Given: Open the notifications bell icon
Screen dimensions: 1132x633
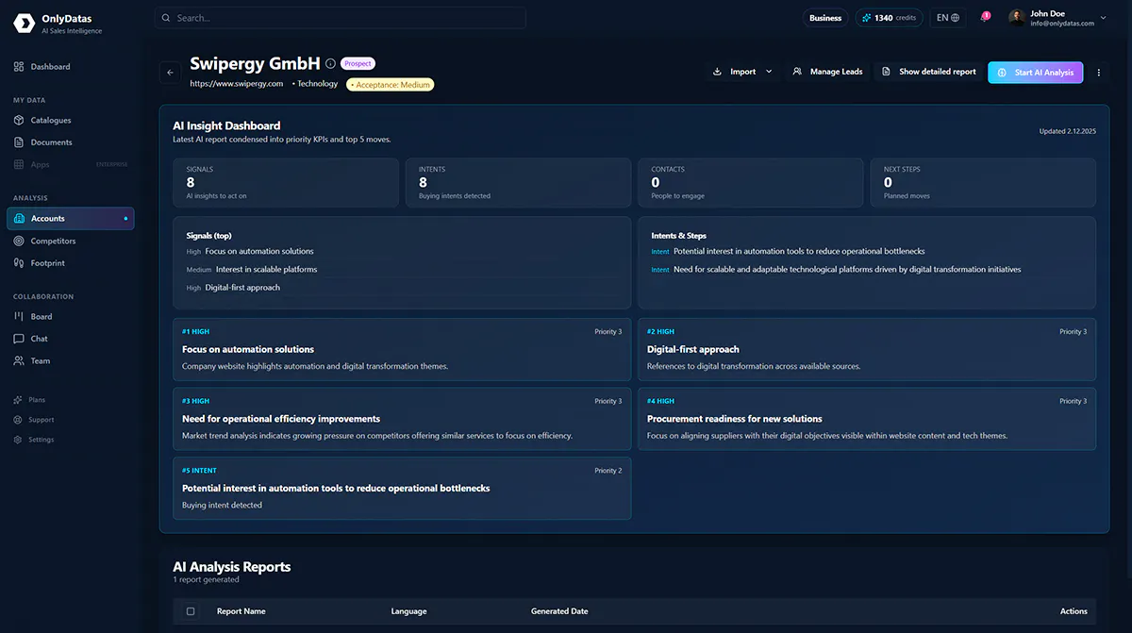Looking at the screenshot, I should (984, 18).
